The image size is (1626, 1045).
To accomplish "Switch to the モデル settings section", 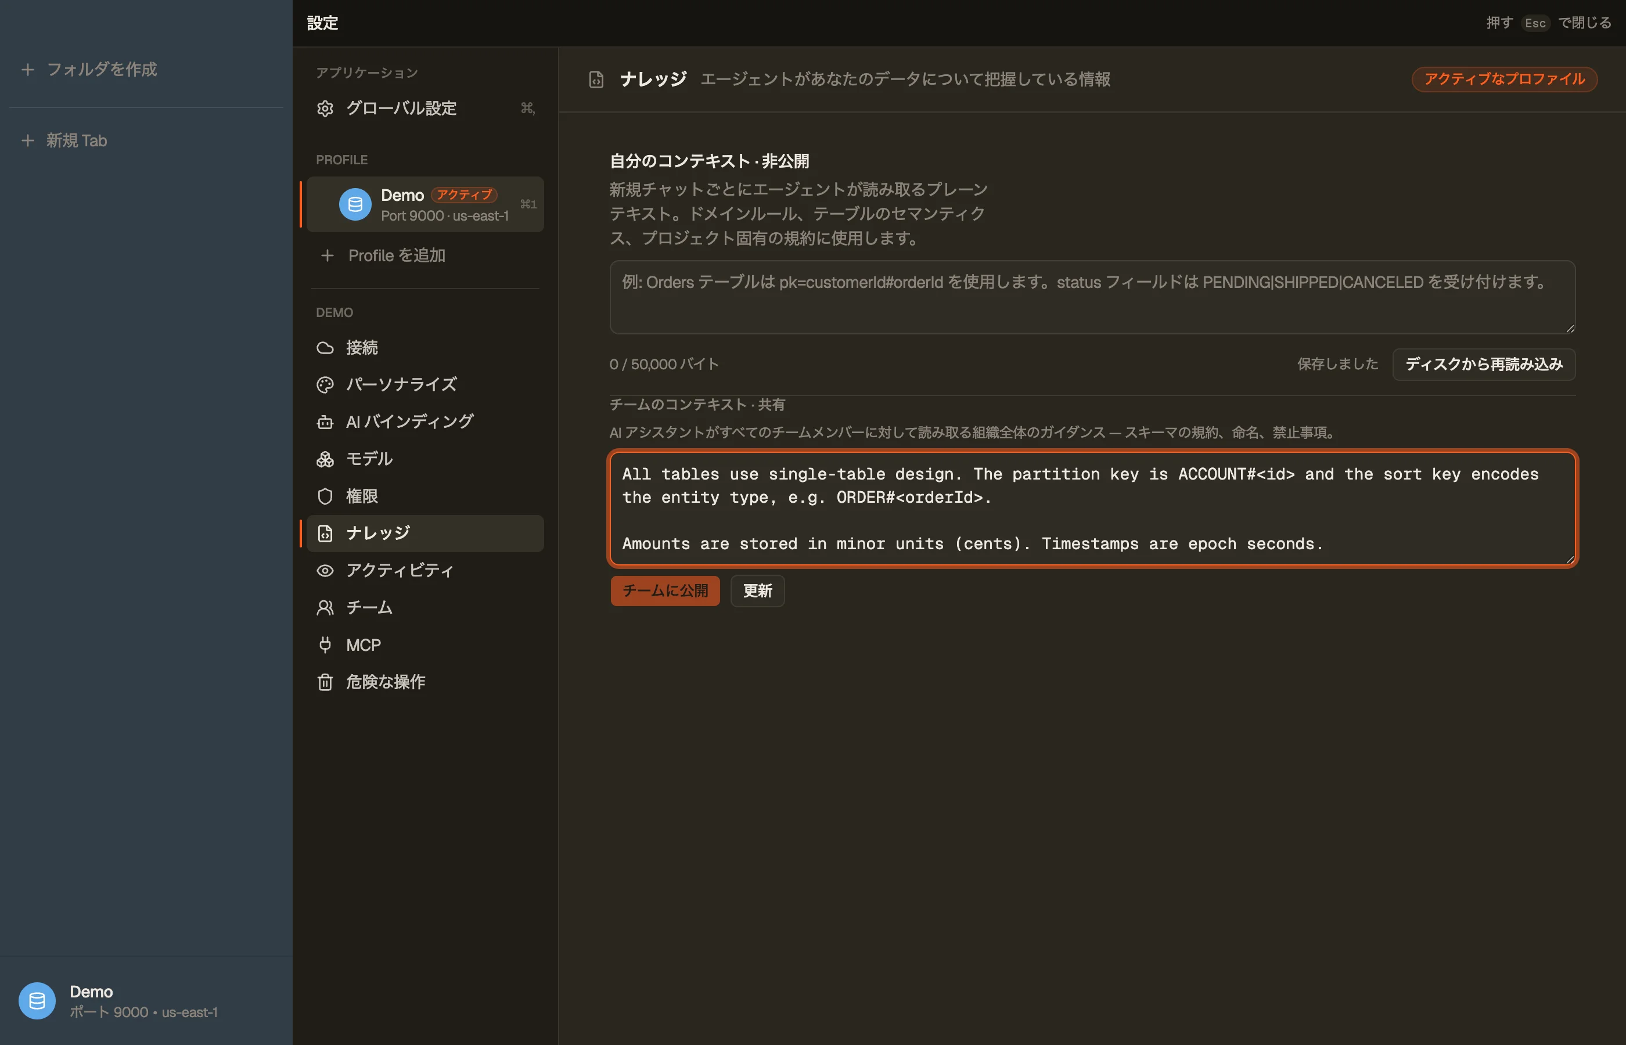I will [x=425, y=459].
